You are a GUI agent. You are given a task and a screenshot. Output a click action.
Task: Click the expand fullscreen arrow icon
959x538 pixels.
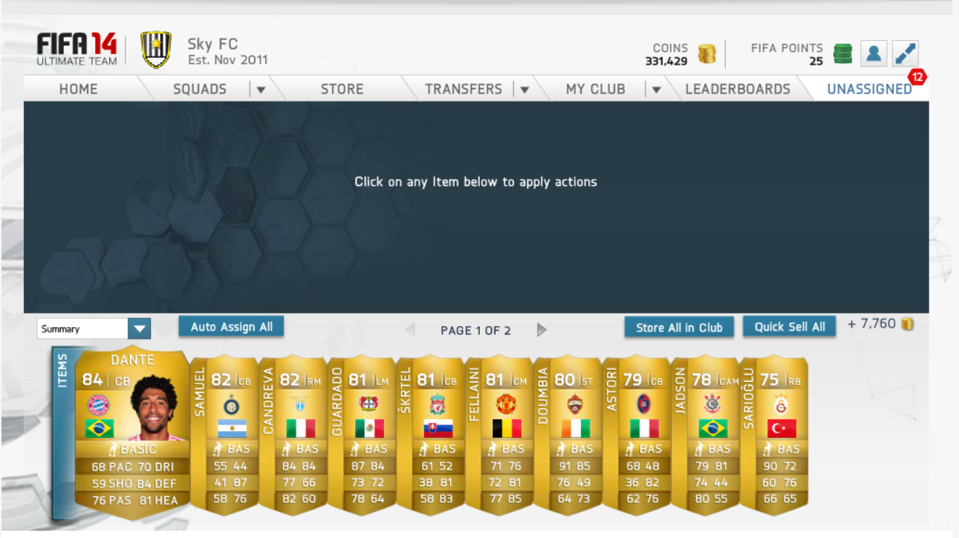point(906,54)
